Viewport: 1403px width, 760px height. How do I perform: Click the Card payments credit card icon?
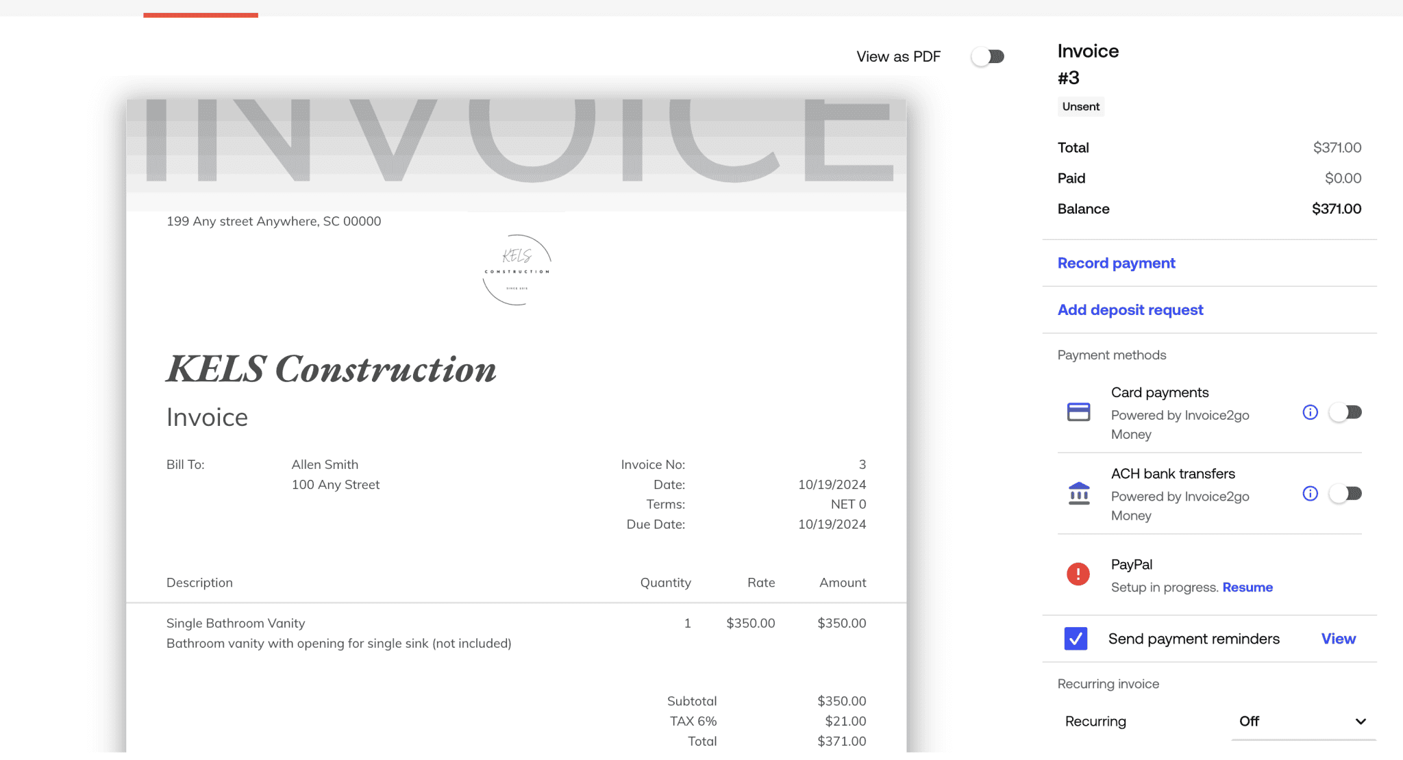pyautogui.click(x=1078, y=411)
